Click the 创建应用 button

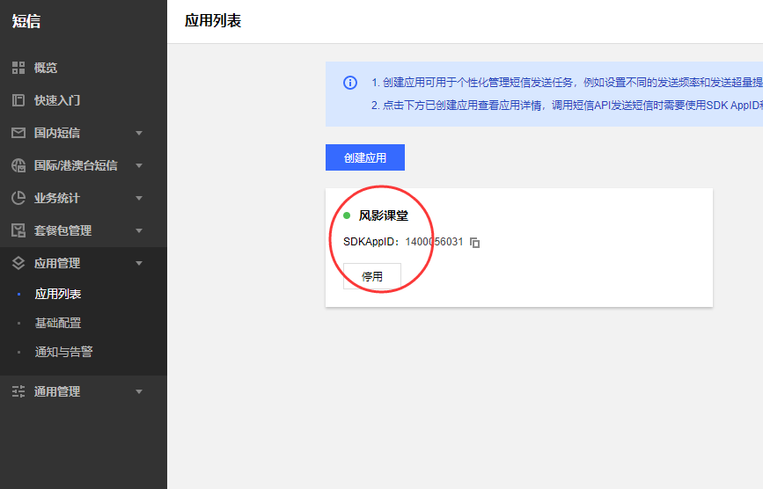[365, 157]
